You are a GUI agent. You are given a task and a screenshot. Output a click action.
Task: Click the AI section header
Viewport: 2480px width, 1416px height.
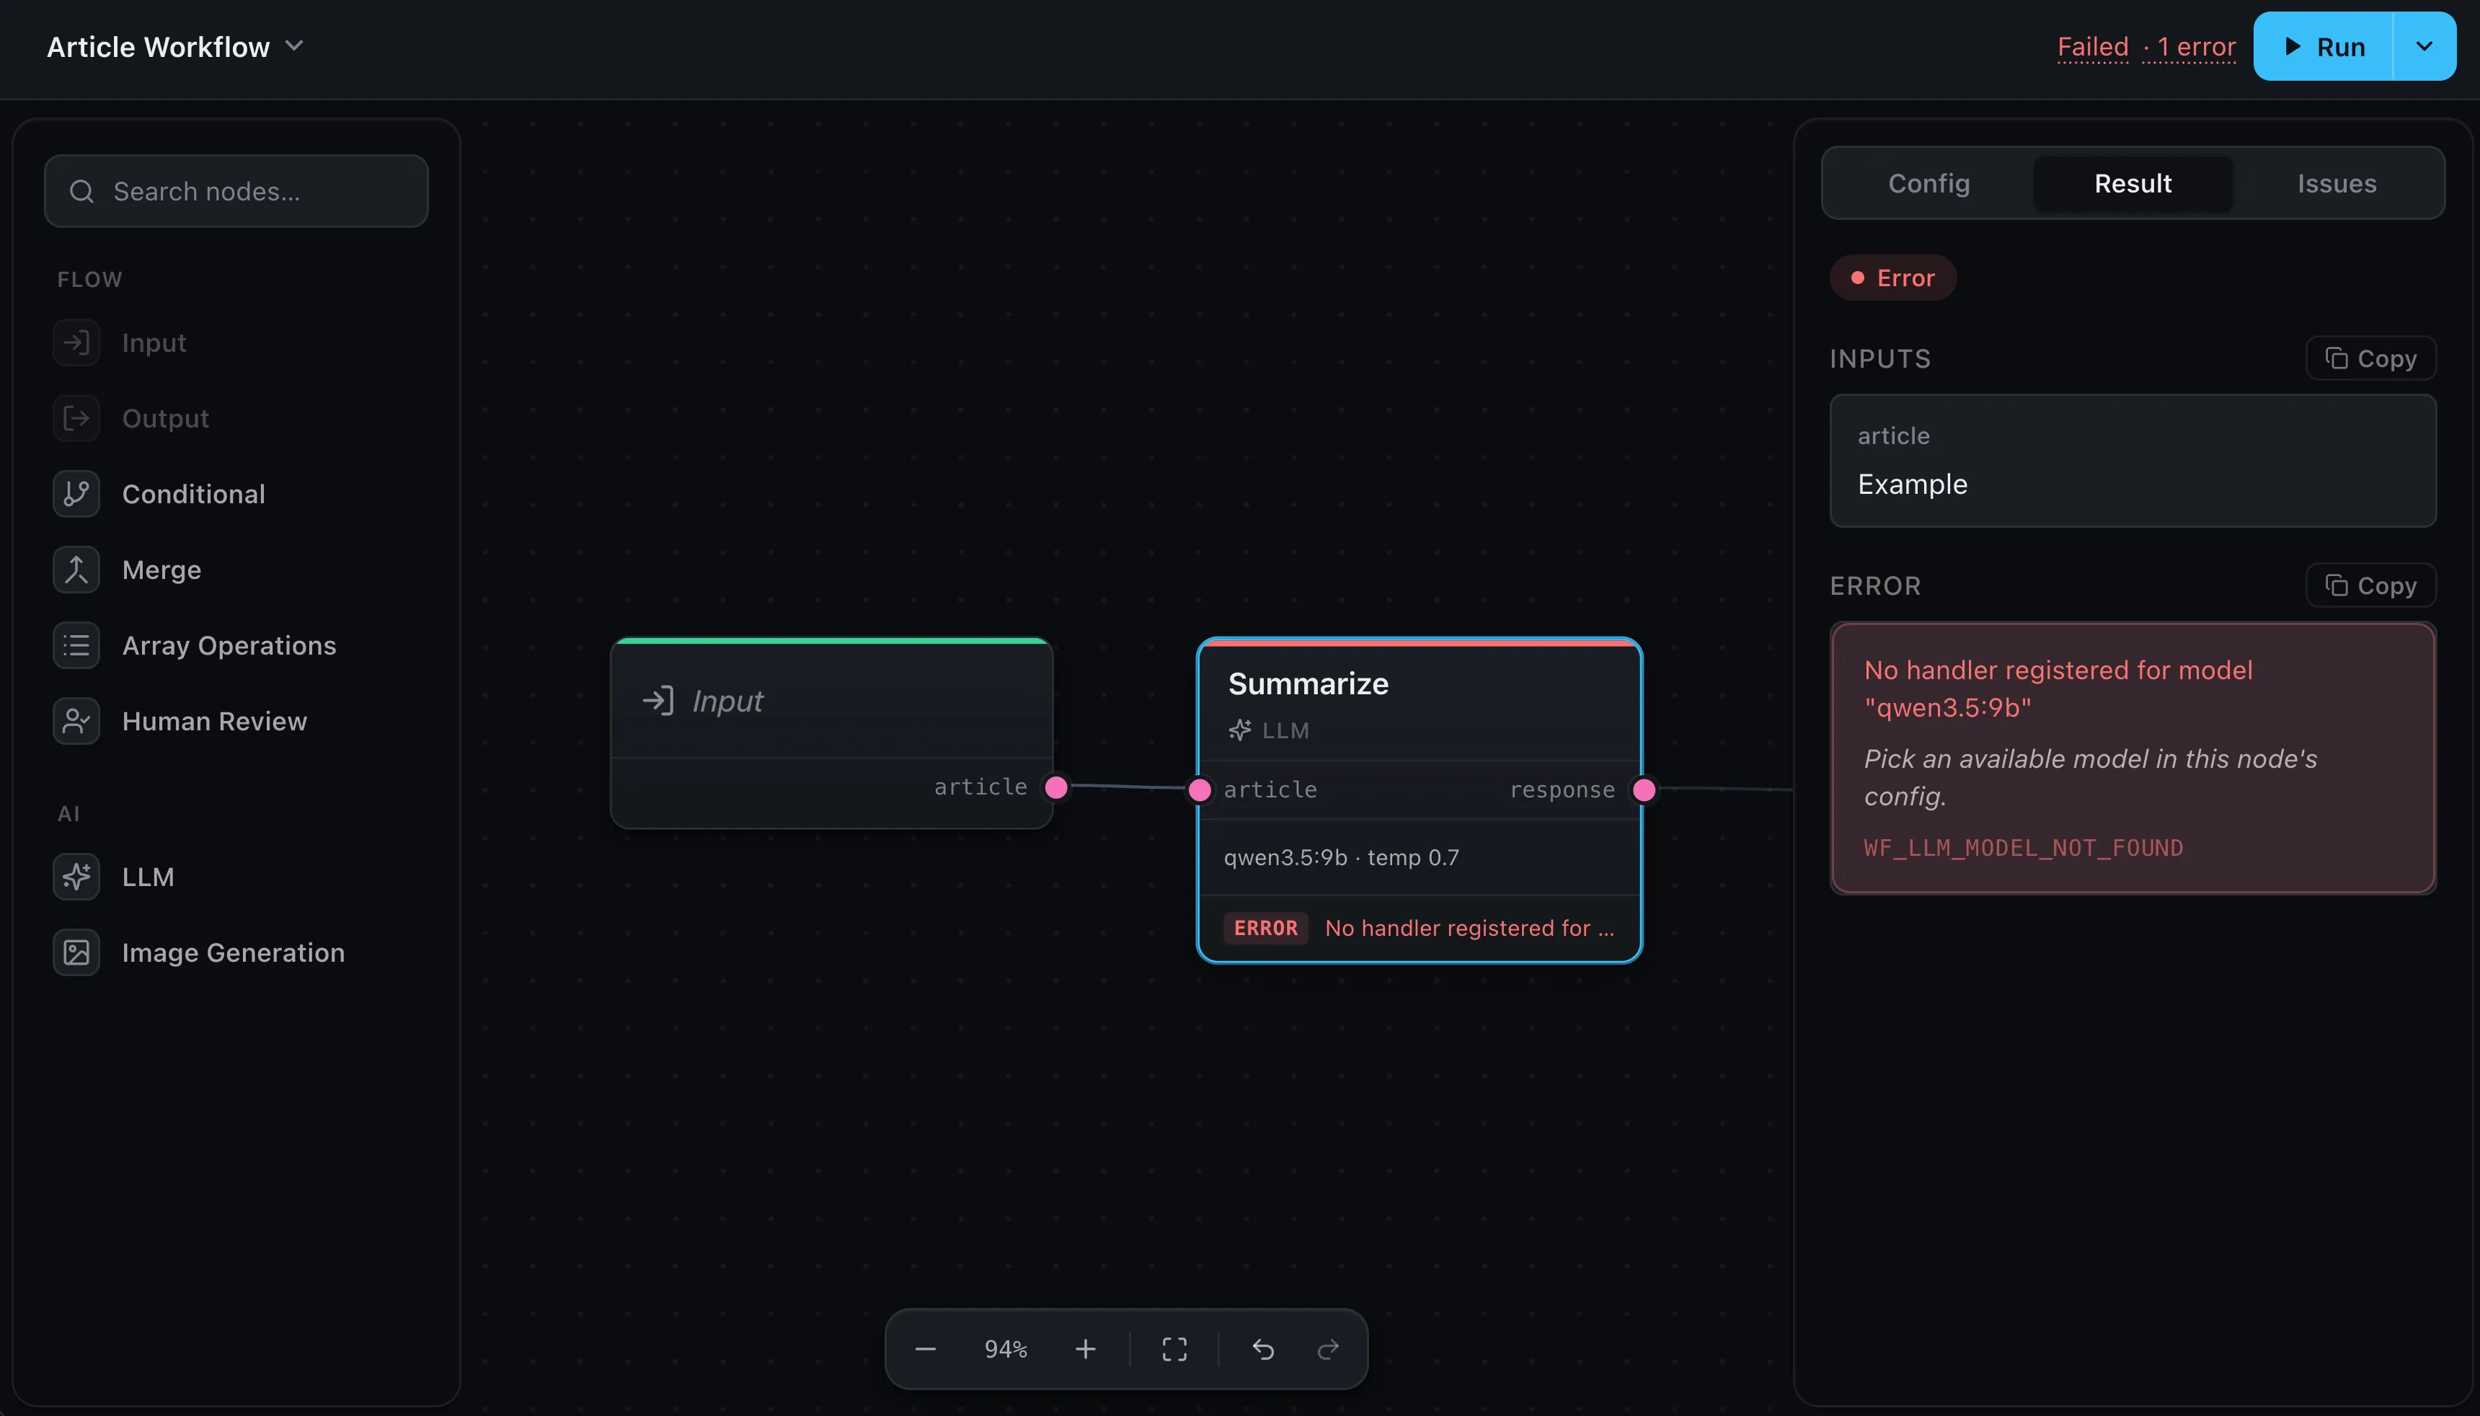68,814
